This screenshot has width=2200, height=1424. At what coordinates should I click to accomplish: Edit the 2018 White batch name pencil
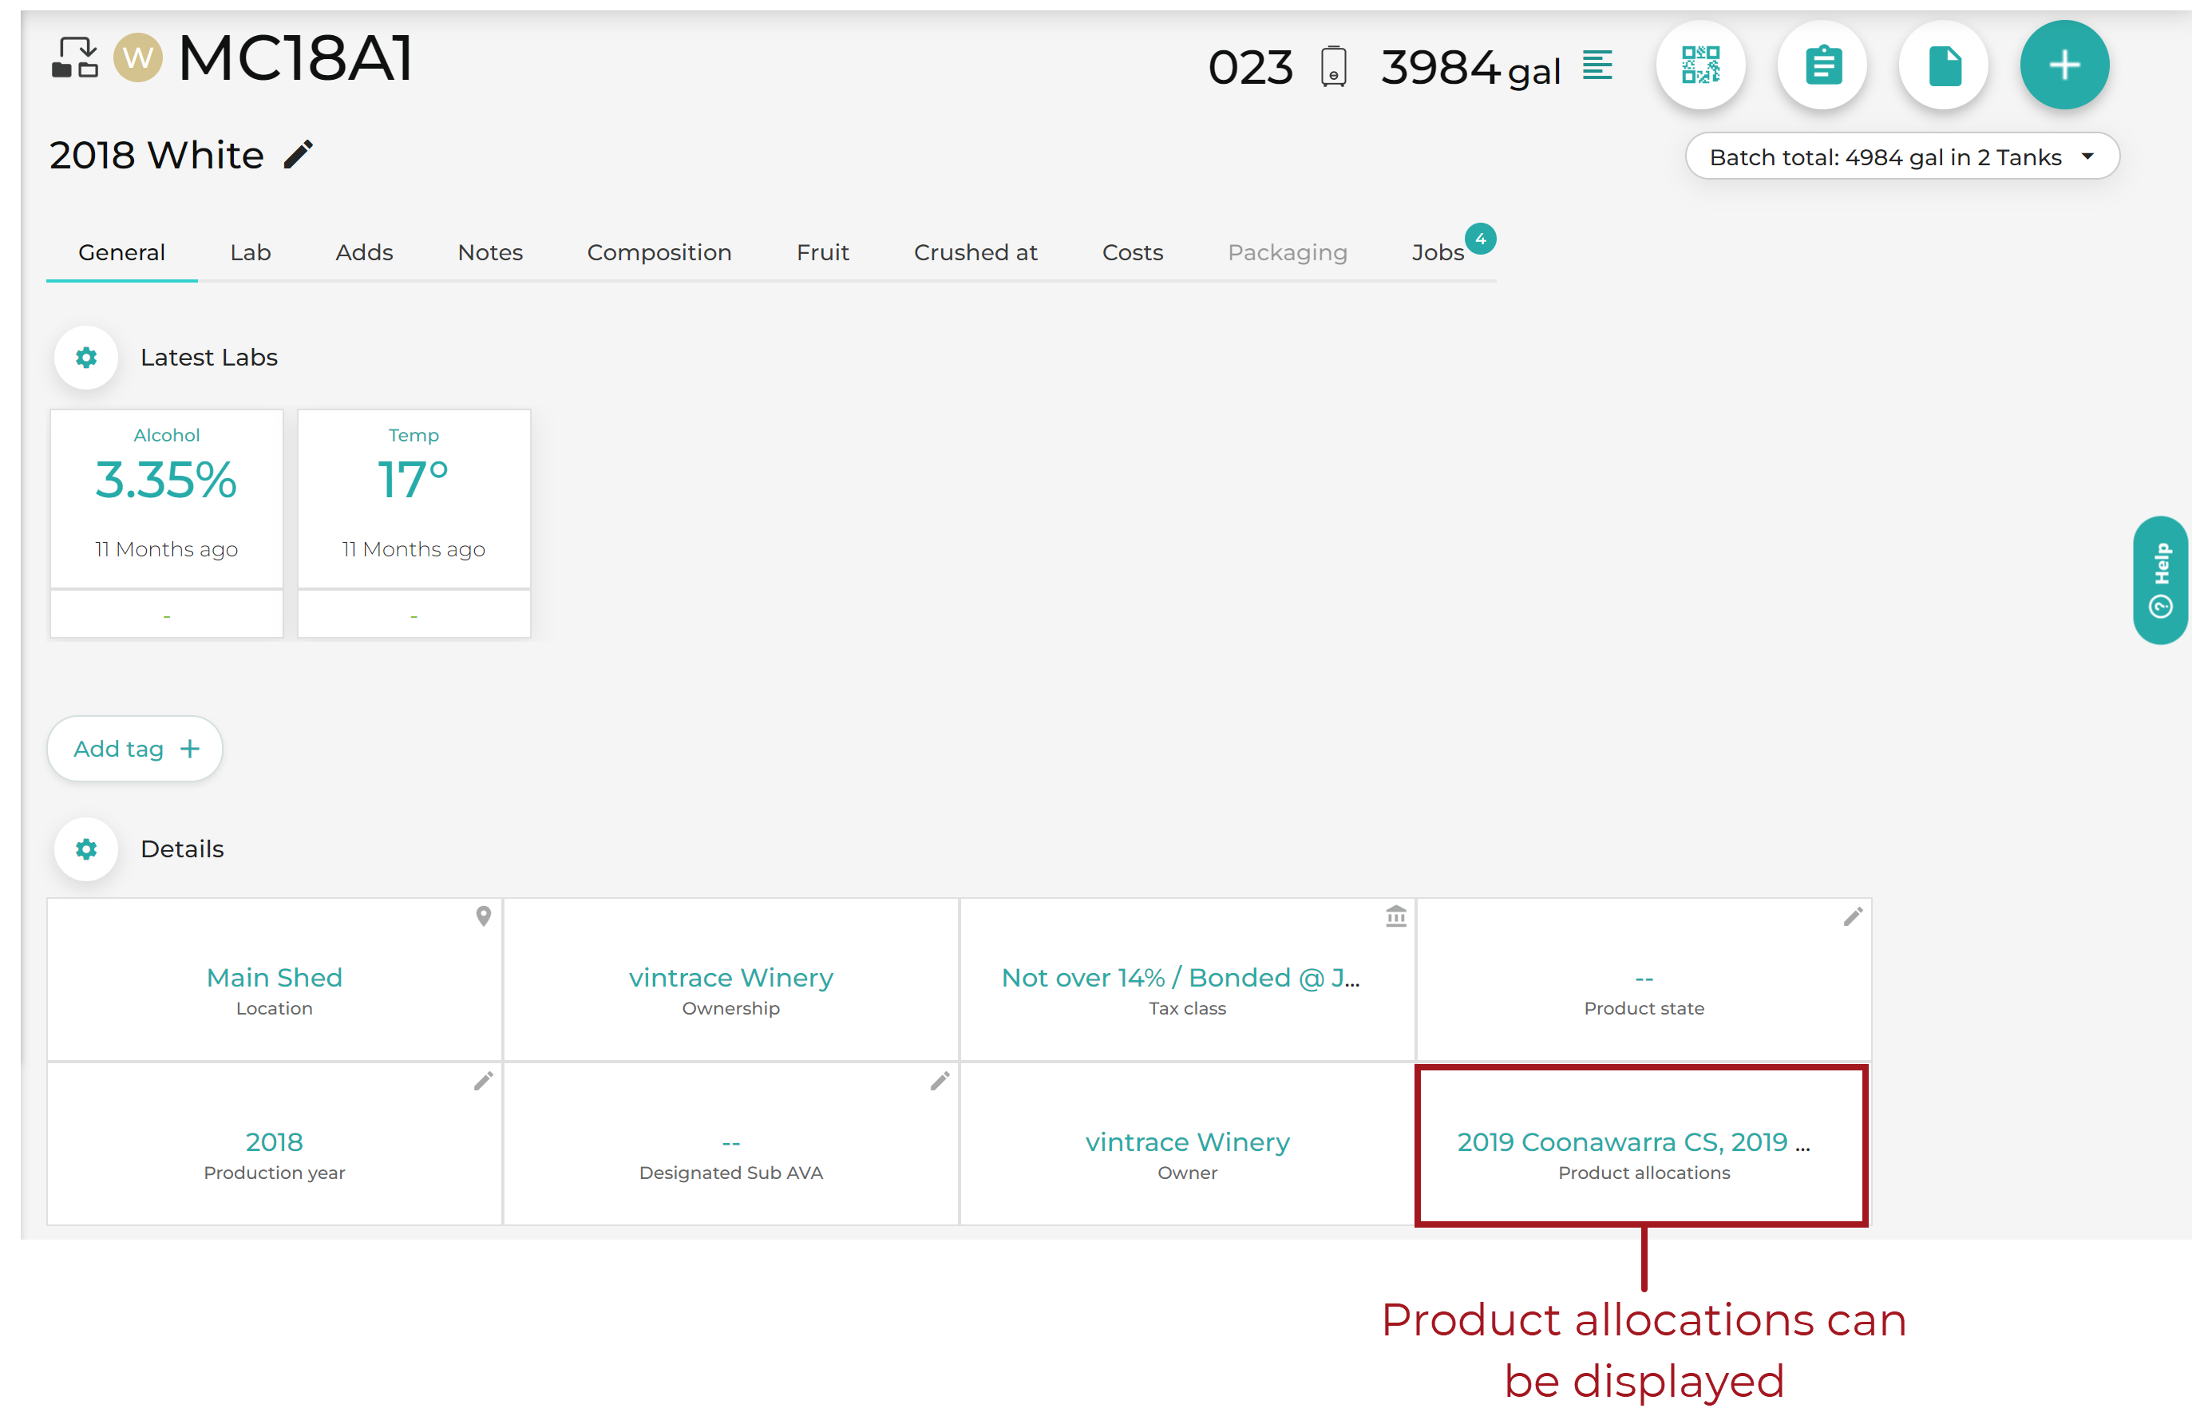[298, 154]
